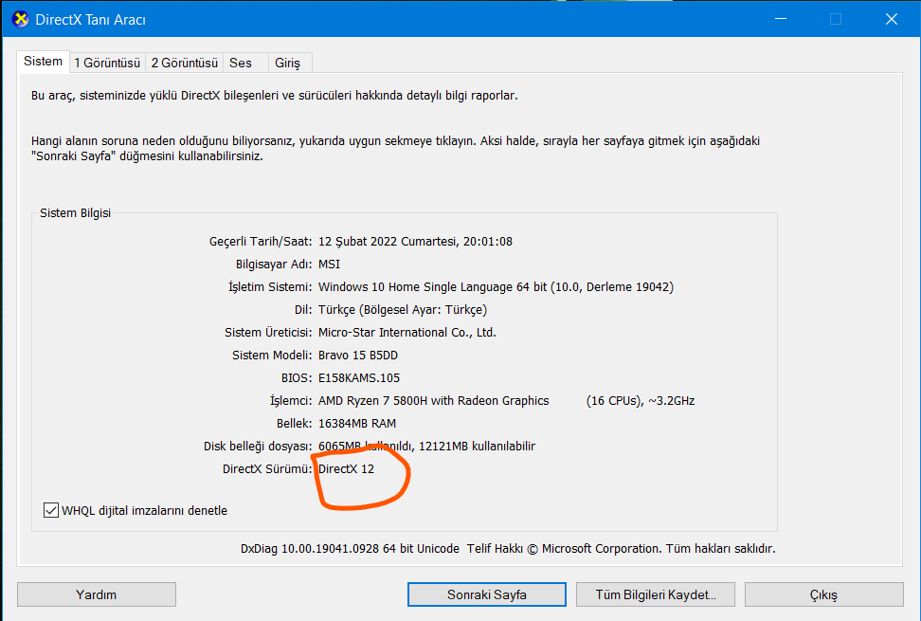Click the Sistem Üreticisi label
921x621 pixels.
click(x=268, y=333)
